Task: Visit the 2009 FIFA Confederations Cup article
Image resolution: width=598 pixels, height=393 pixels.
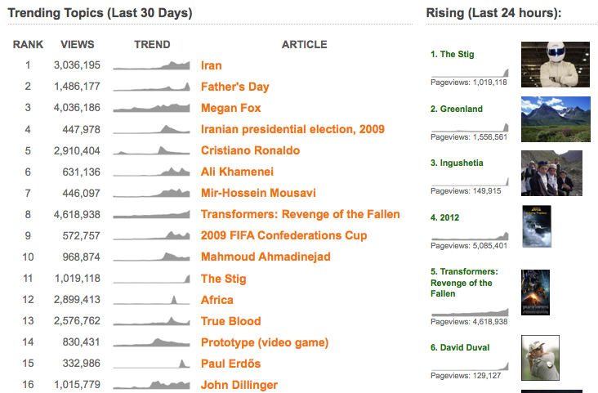Action: tap(283, 235)
